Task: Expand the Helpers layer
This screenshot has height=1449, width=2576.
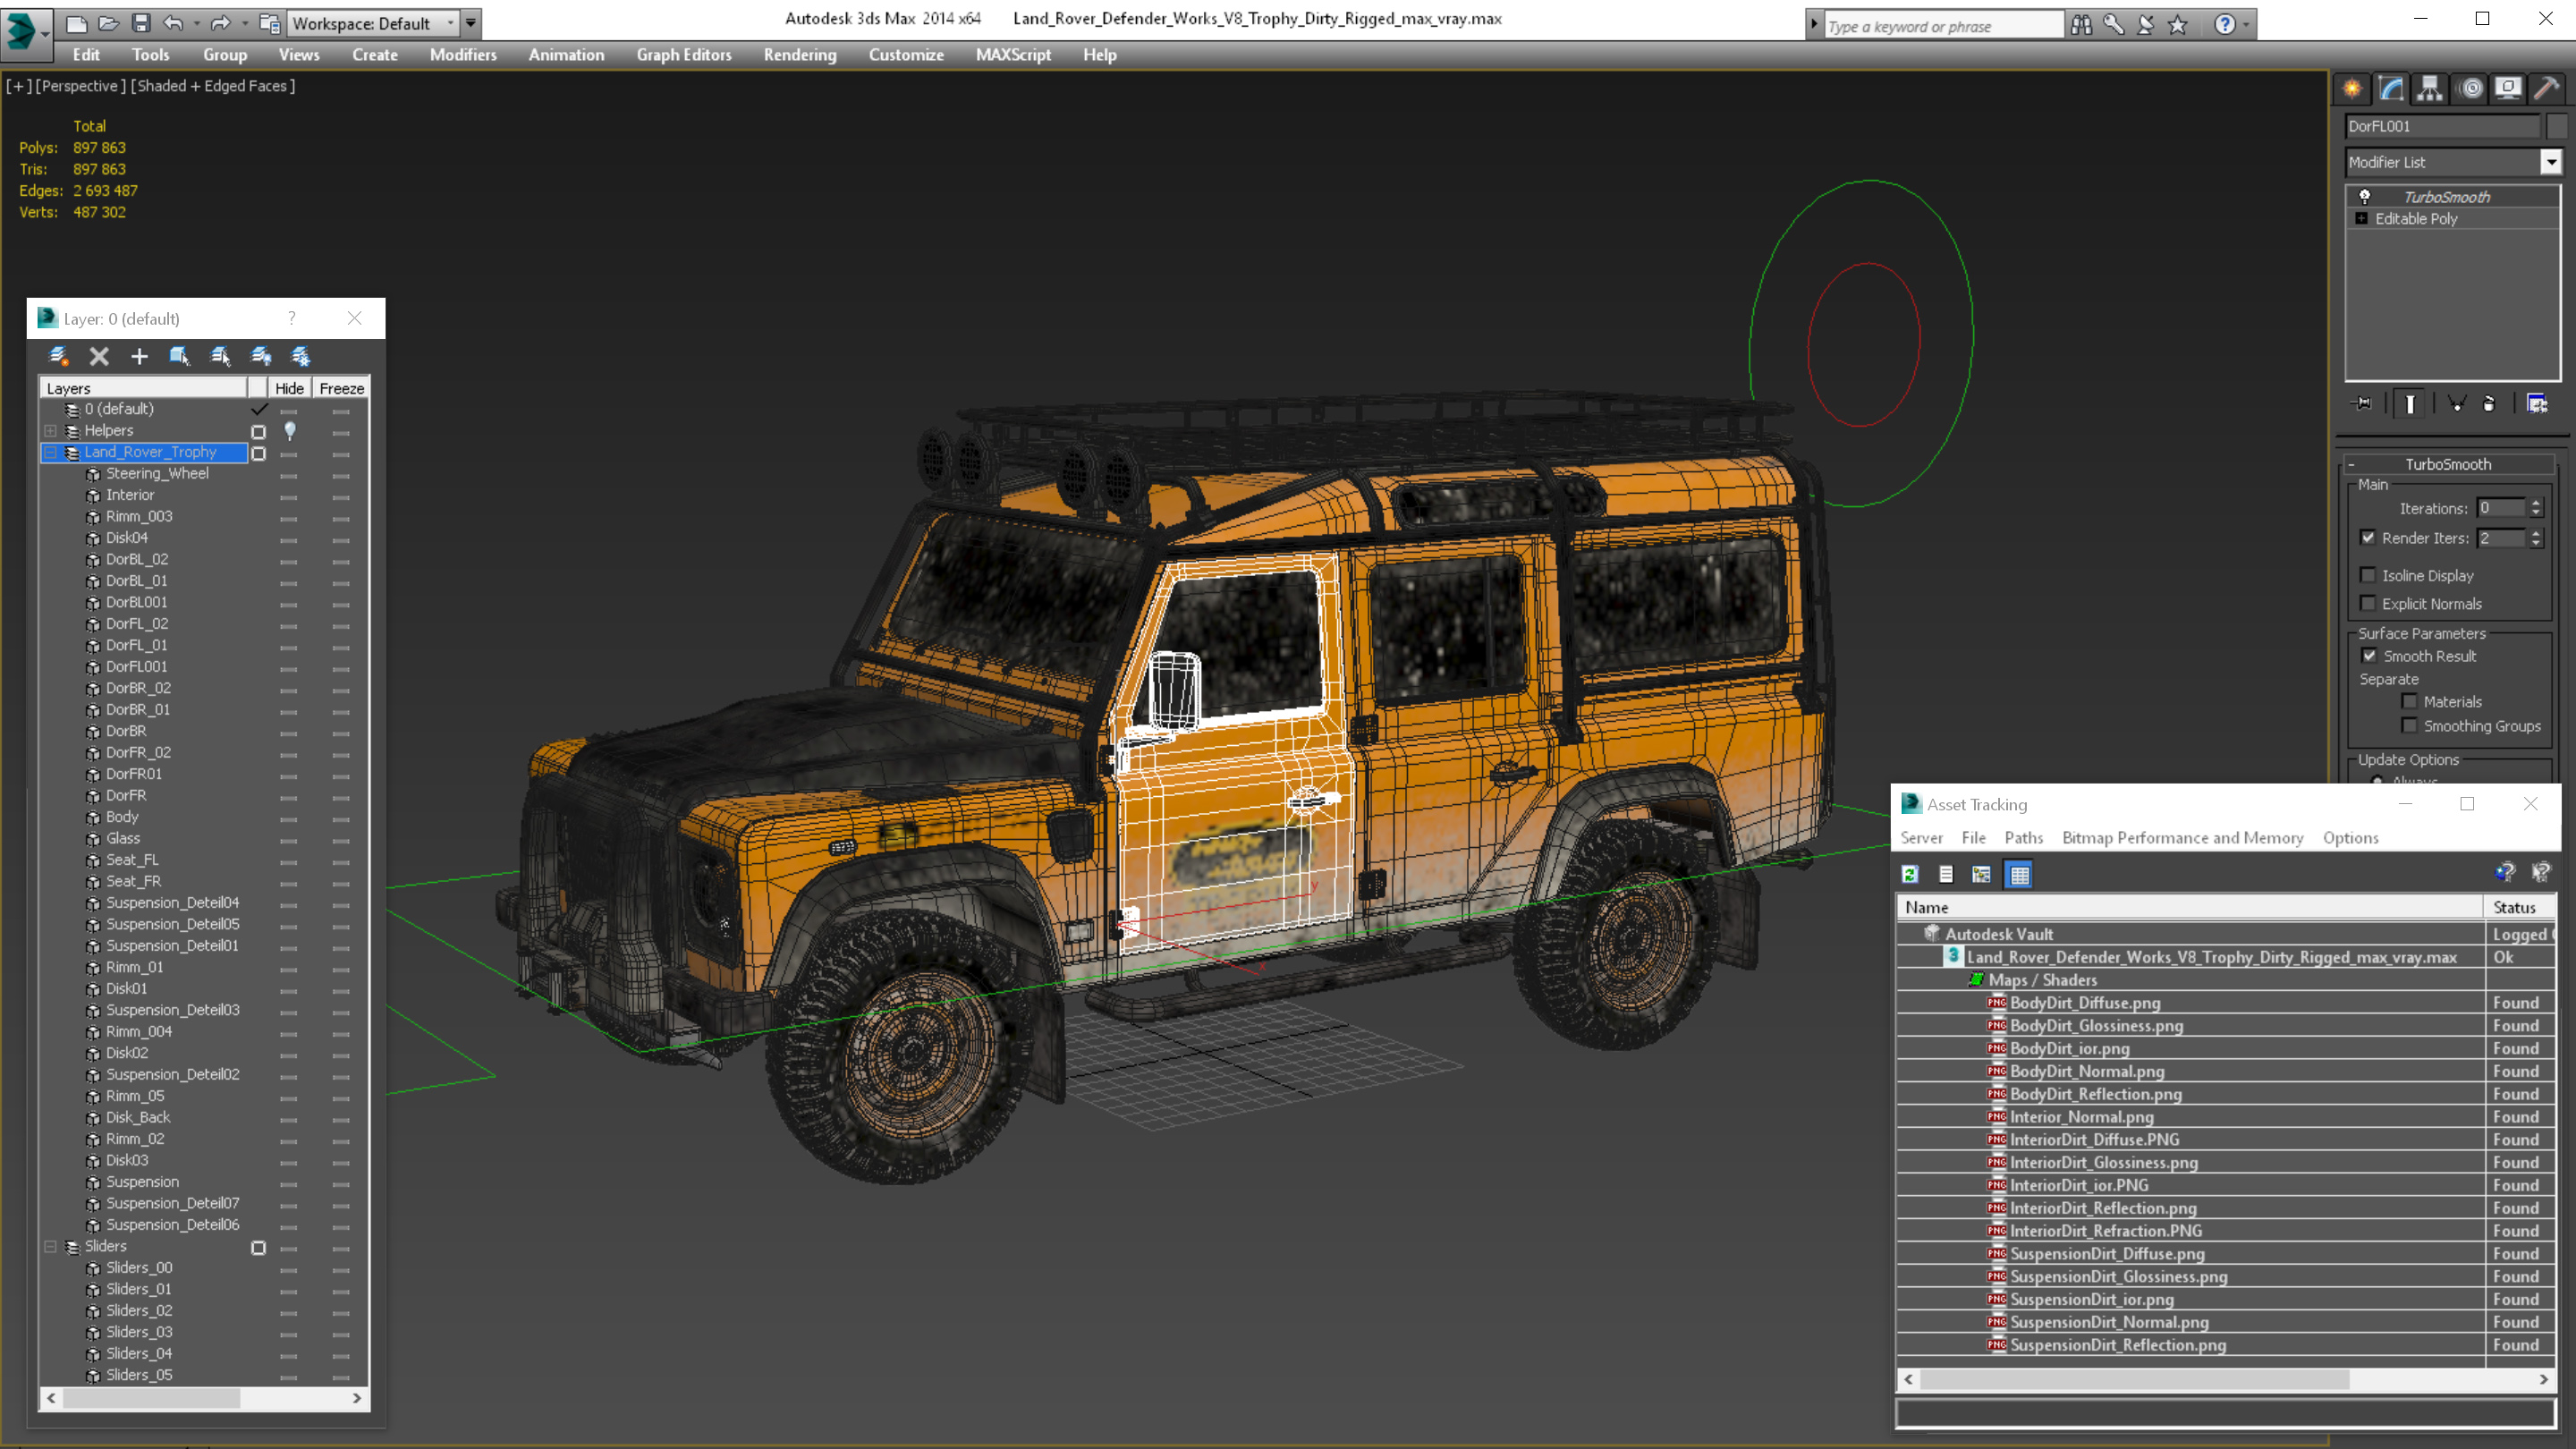Action: (50, 431)
